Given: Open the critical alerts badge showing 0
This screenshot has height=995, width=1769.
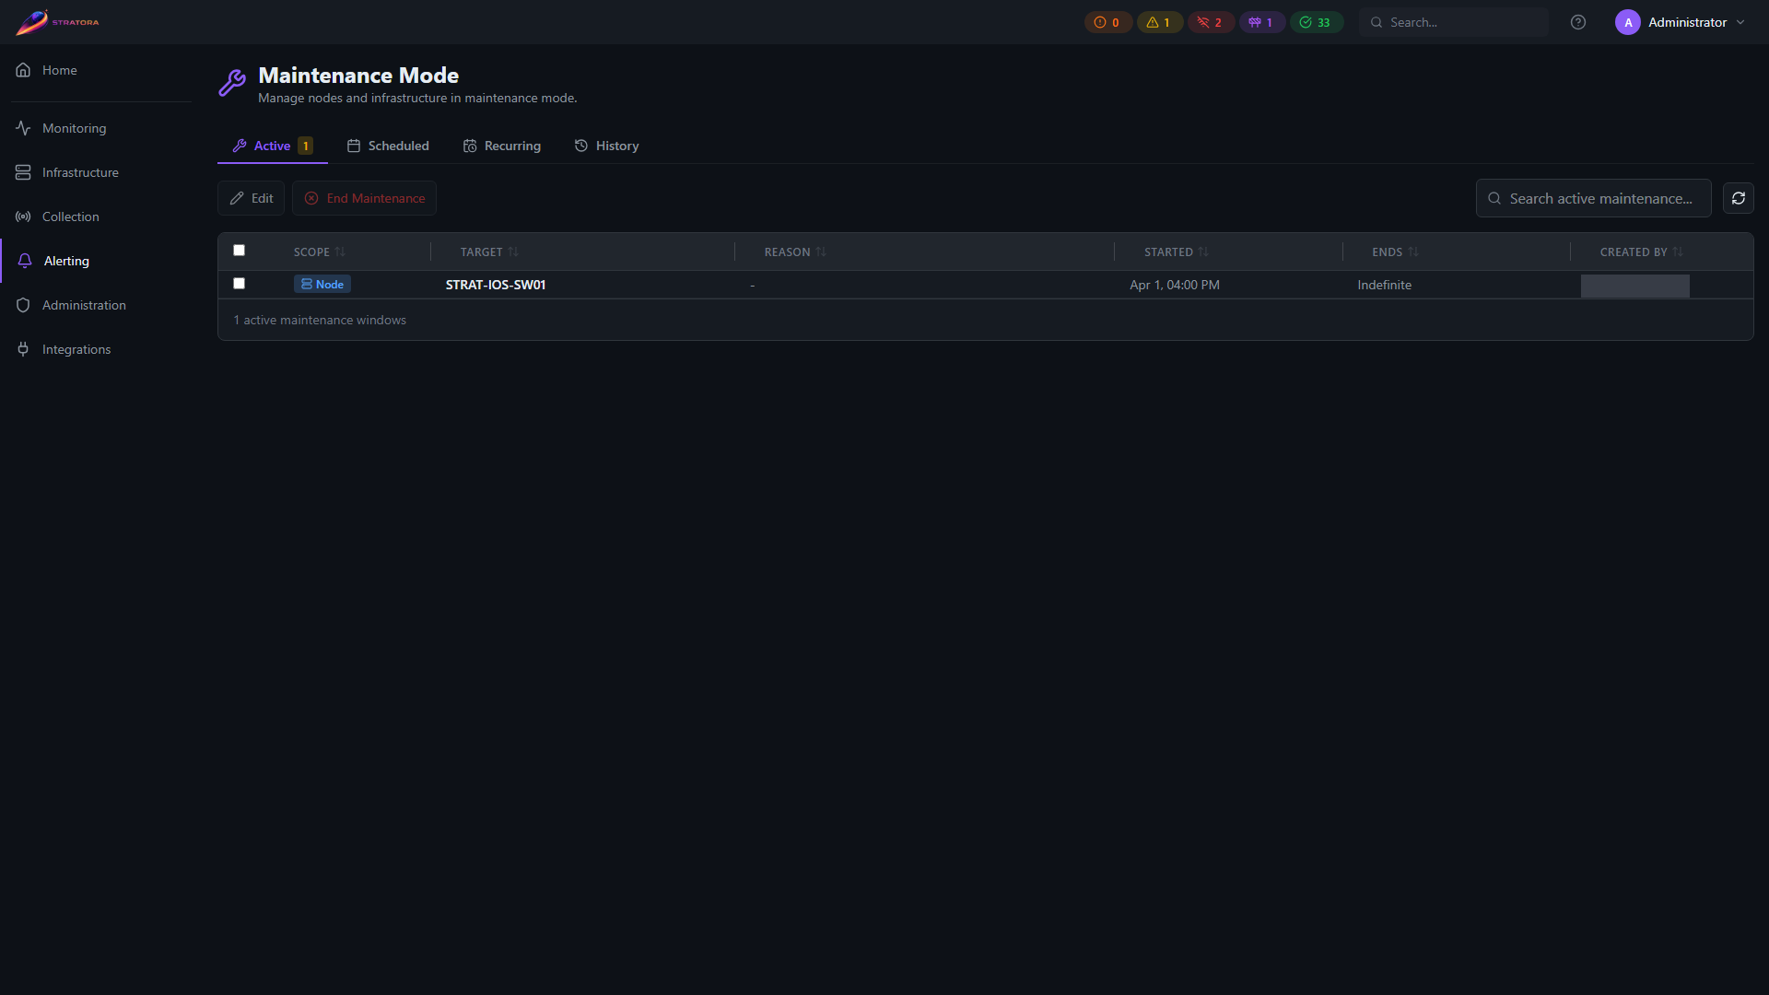Looking at the screenshot, I should [1107, 22].
